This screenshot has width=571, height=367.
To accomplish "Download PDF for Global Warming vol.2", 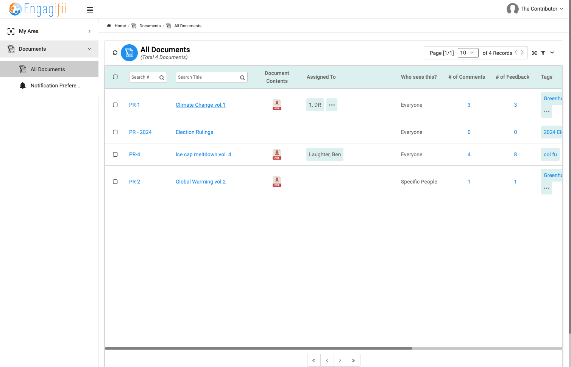I will click(277, 182).
